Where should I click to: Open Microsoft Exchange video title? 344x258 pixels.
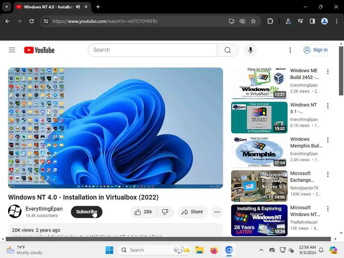click(302, 177)
